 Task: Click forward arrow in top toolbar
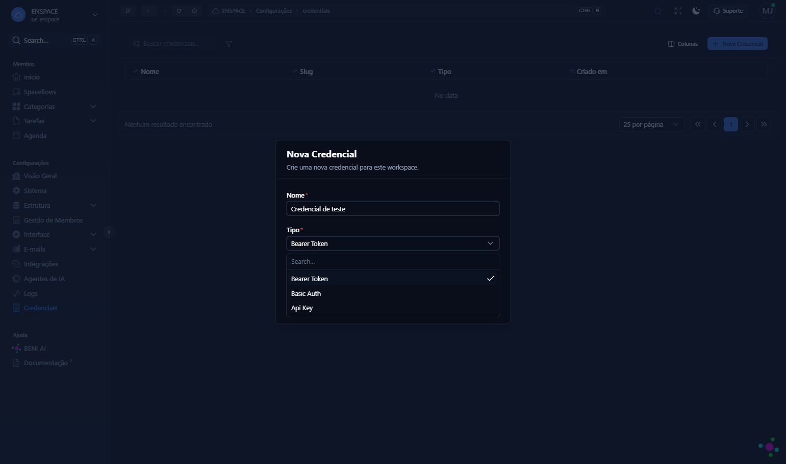(165, 11)
